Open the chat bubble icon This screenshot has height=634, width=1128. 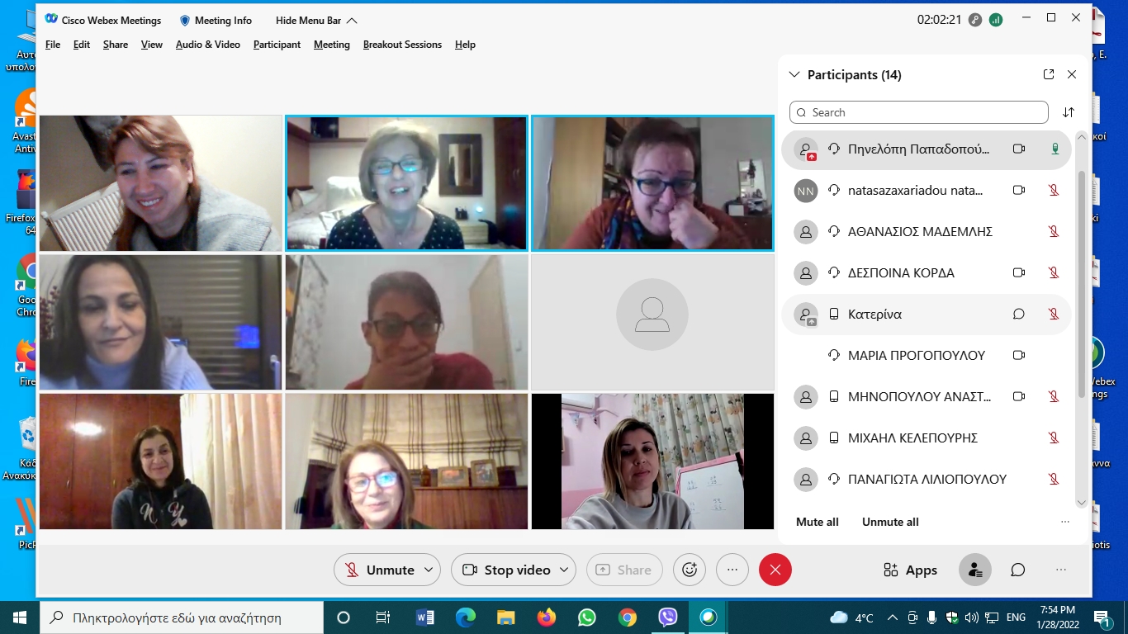(x=1018, y=570)
